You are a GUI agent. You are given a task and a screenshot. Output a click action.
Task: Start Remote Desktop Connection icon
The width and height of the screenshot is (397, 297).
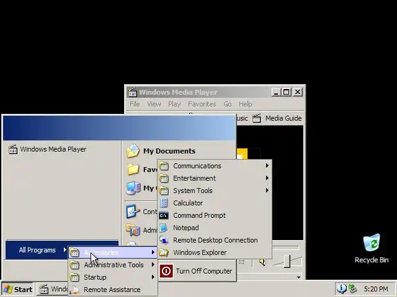click(164, 240)
